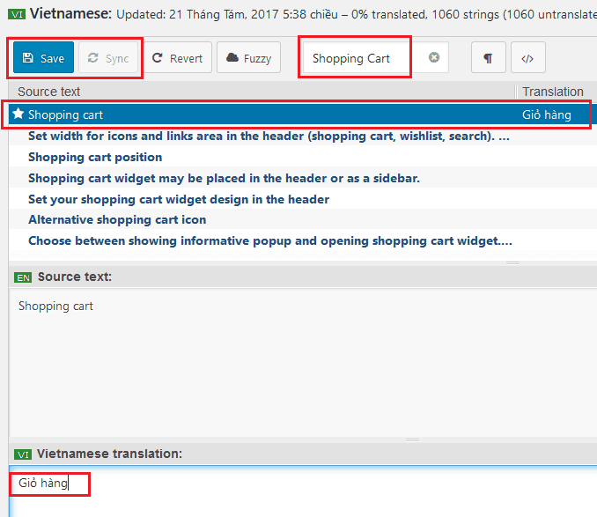
Task: Toggle invisible characters pilcrow icon
Action: (488, 57)
